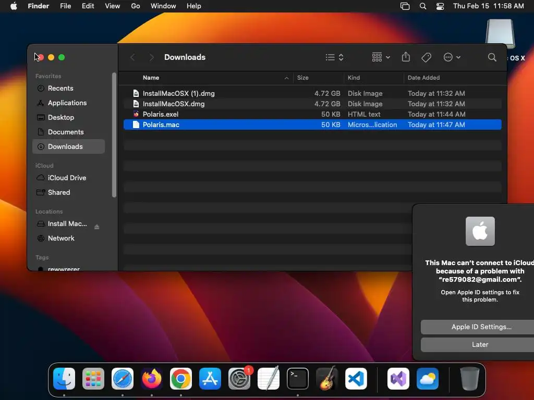Click the Edit Tags toolbar icon

point(426,57)
